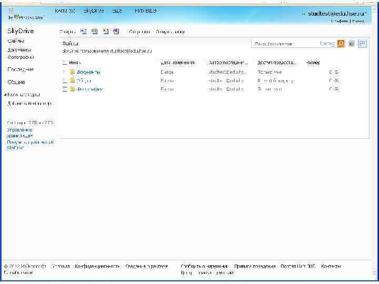Image resolution: width=379 pixels, height=284 pixels.
Task: Open the Профиль link under the account name
Action: [x=340, y=21]
